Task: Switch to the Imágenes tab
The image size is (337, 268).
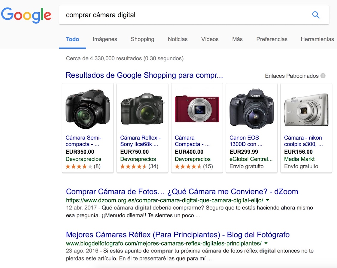Action: tap(105, 39)
